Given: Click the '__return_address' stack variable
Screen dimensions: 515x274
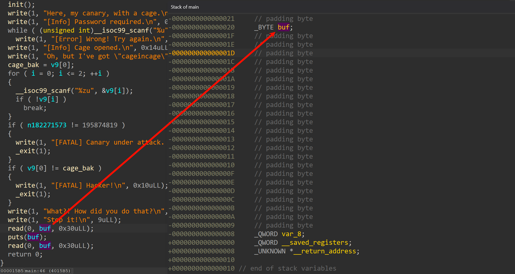Looking at the screenshot, I should point(325,251).
